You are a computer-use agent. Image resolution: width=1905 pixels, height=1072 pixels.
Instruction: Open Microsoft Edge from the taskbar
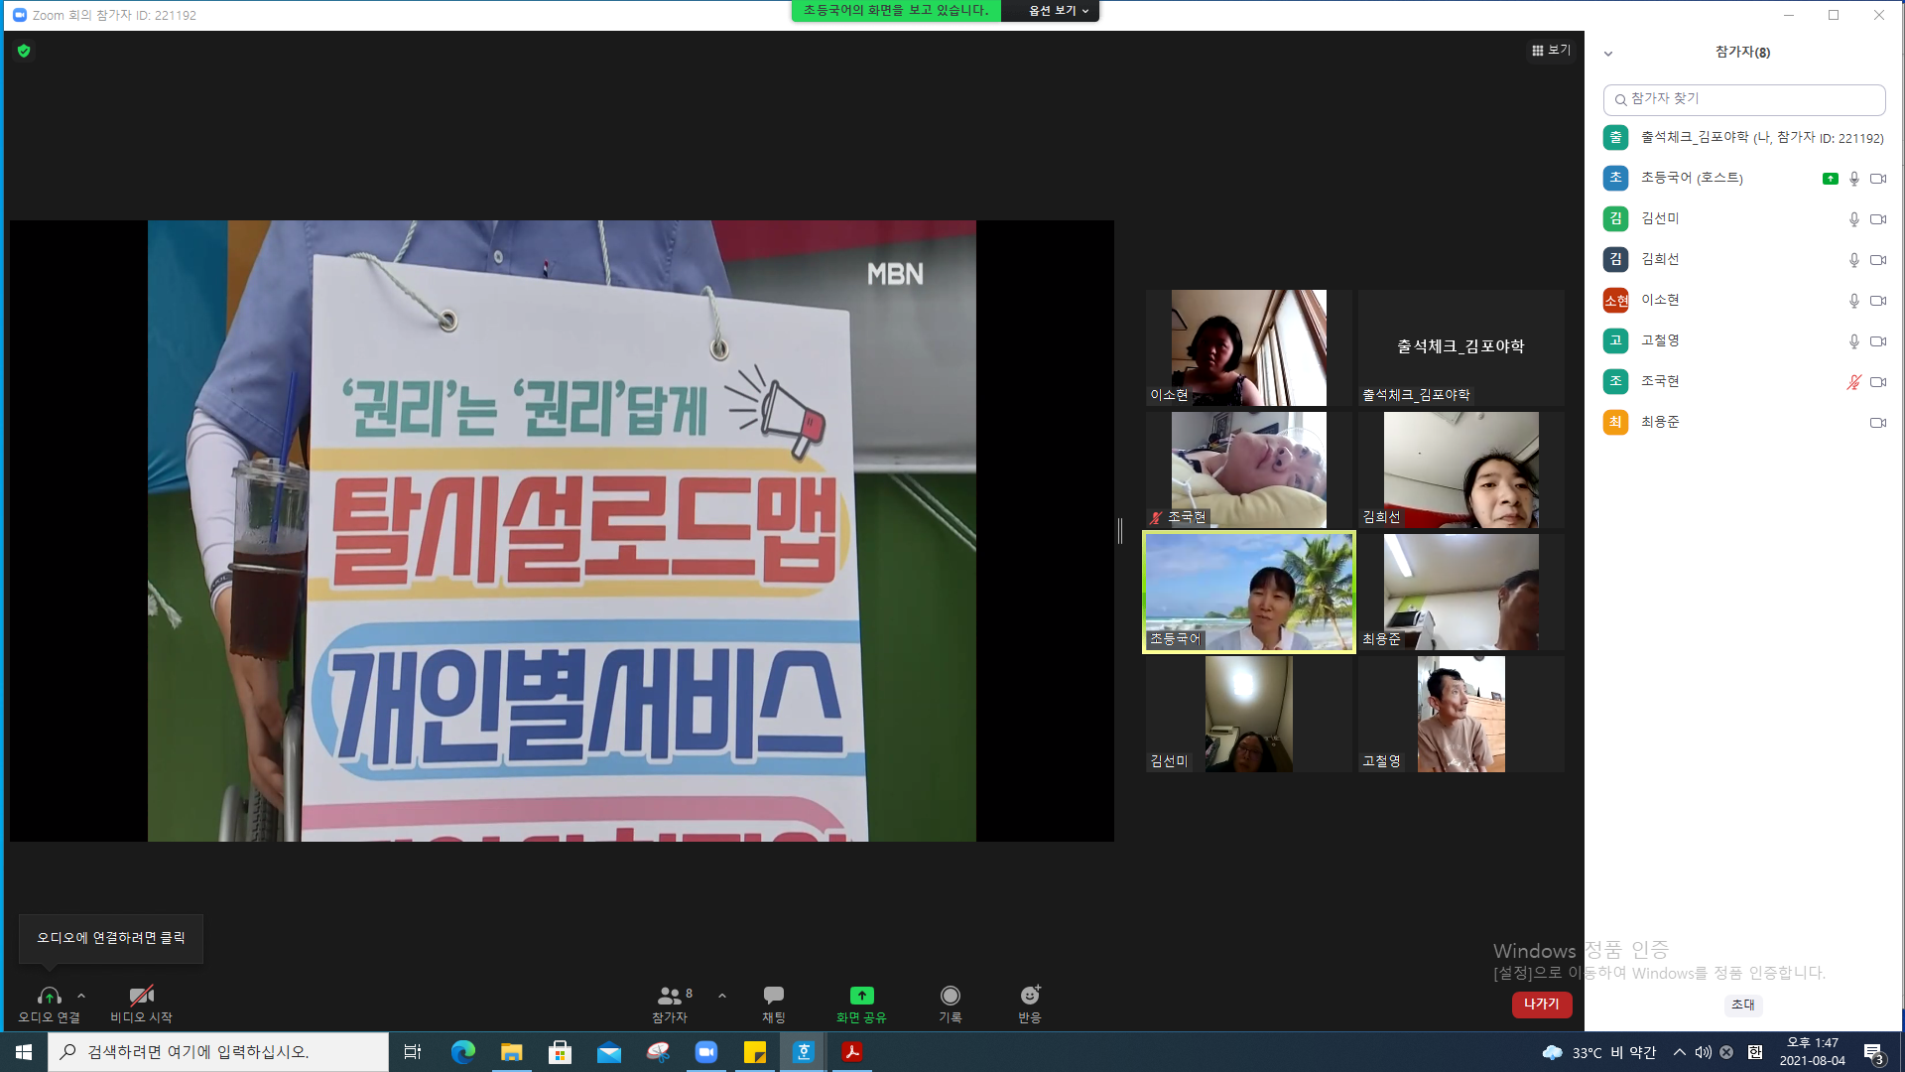[463, 1052]
